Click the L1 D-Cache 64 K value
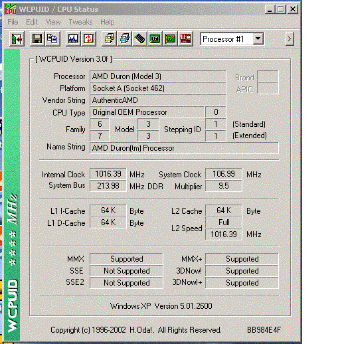340x344 pixels. (x=108, y=222)
